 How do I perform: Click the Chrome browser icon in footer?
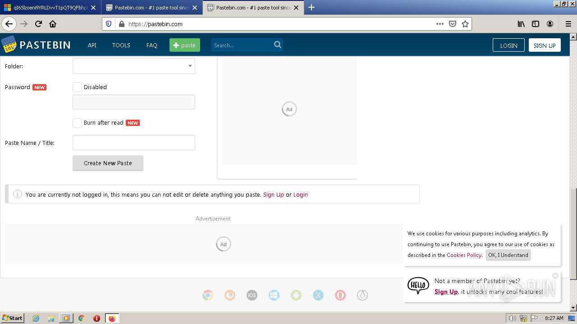pyautogui.click(x=208, y=295)
